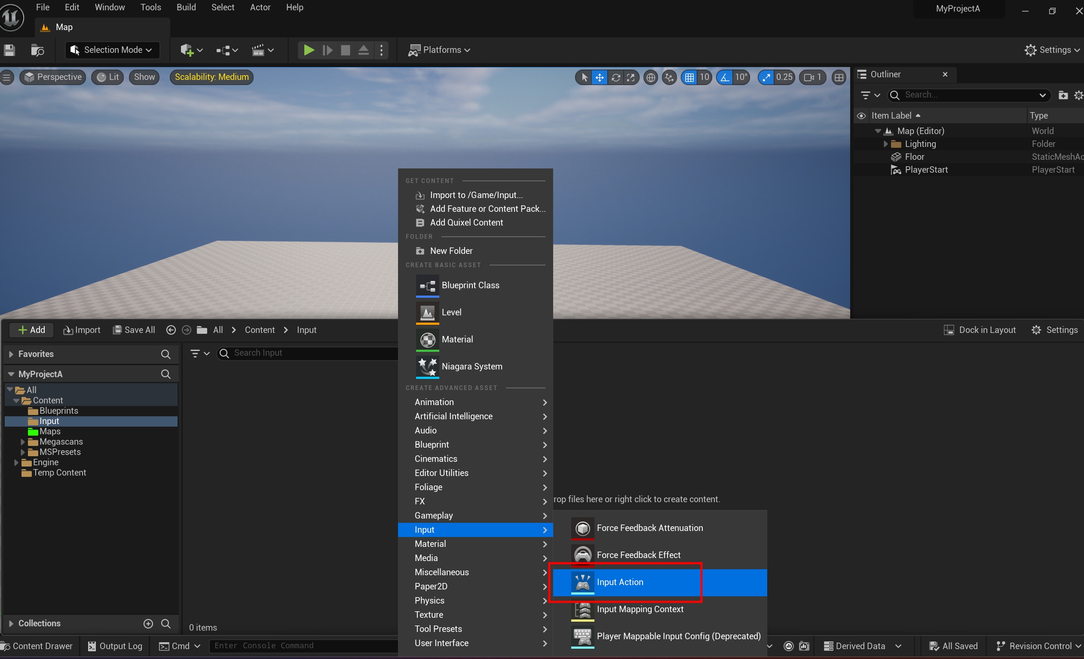Click Dock in Layout button
Screen dimensions: 1084x659
point(979,330)
